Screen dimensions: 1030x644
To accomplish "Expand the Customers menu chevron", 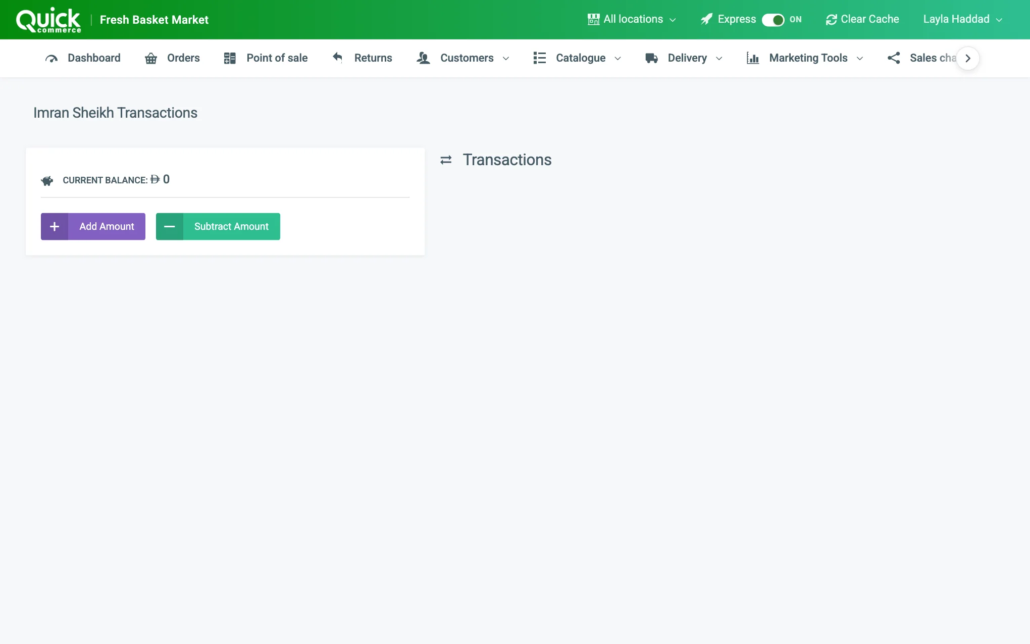I will click(506, 59).
